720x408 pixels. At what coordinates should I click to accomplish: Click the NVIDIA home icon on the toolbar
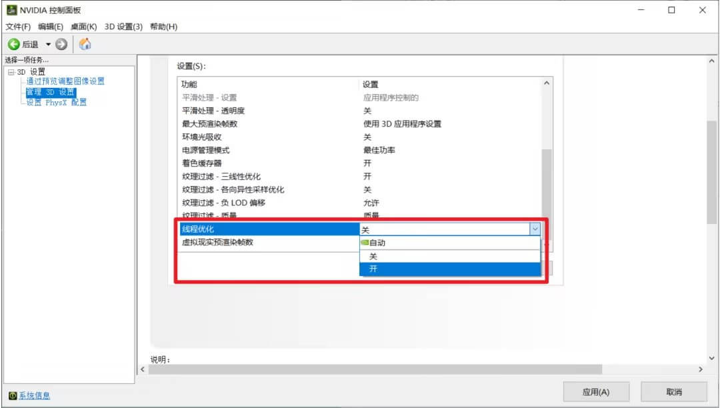click(84, 43)
